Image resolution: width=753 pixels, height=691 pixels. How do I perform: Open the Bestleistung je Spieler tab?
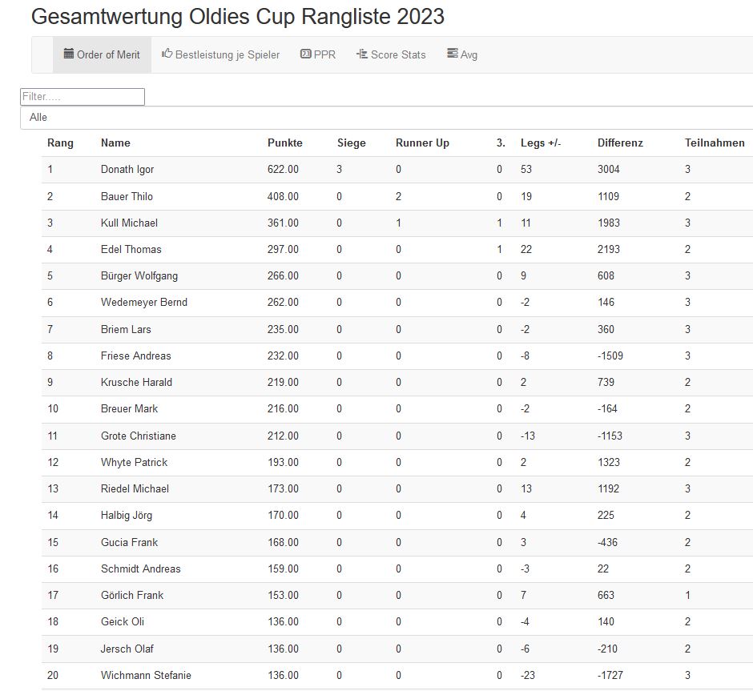[x=228, y=55]
